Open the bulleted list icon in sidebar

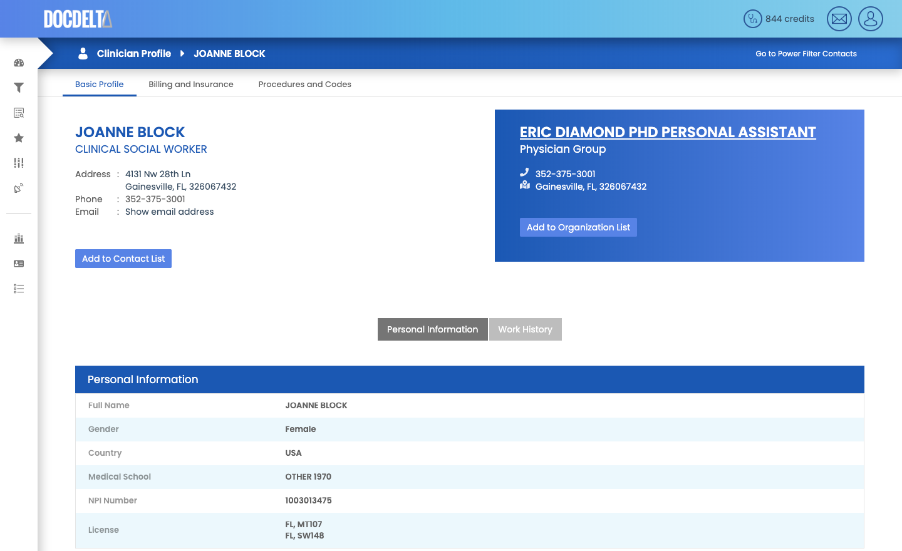19,289
